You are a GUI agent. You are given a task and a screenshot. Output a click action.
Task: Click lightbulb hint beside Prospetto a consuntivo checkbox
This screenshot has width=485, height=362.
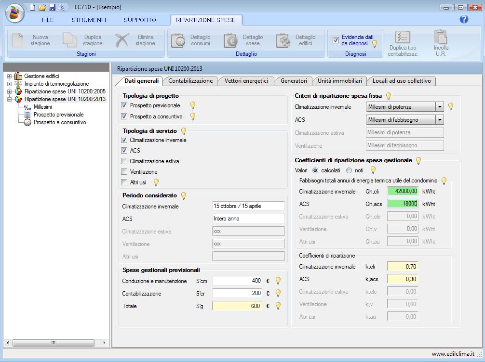pyautogui.click(x=193, y=116)
